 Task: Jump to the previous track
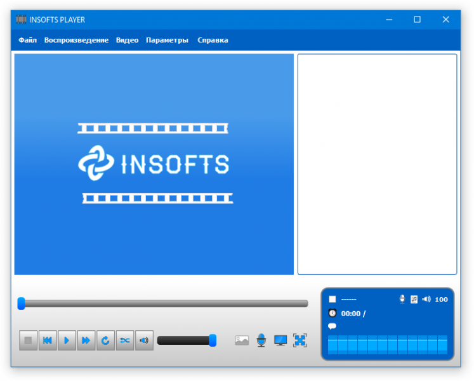(48, 340)
